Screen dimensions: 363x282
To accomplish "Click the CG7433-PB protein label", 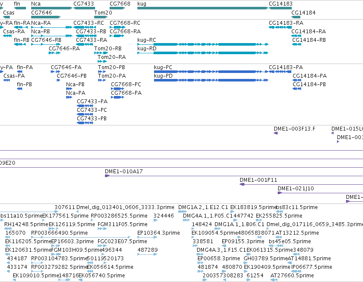I will [x=92, y=119].
